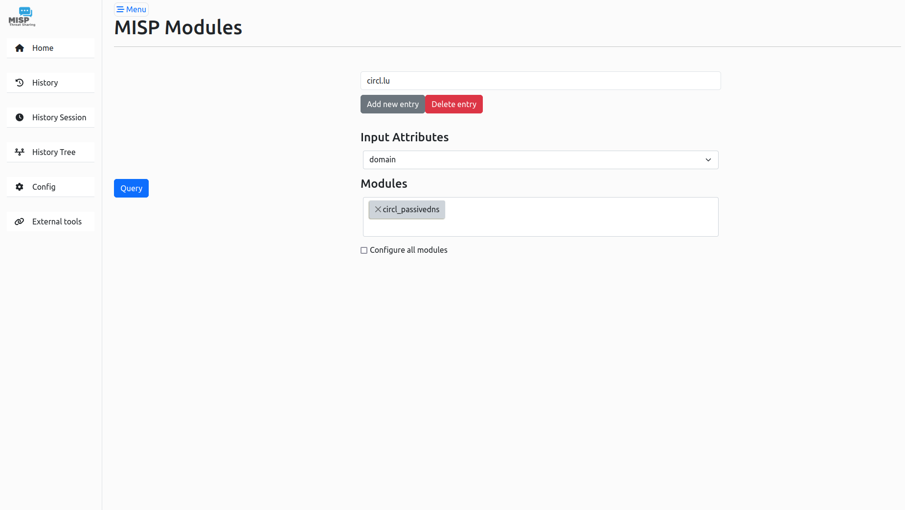The width and height of the screenshot is (905, 510).
Task: Click the Input Attributes heading
Action: [x=405, y=137]
